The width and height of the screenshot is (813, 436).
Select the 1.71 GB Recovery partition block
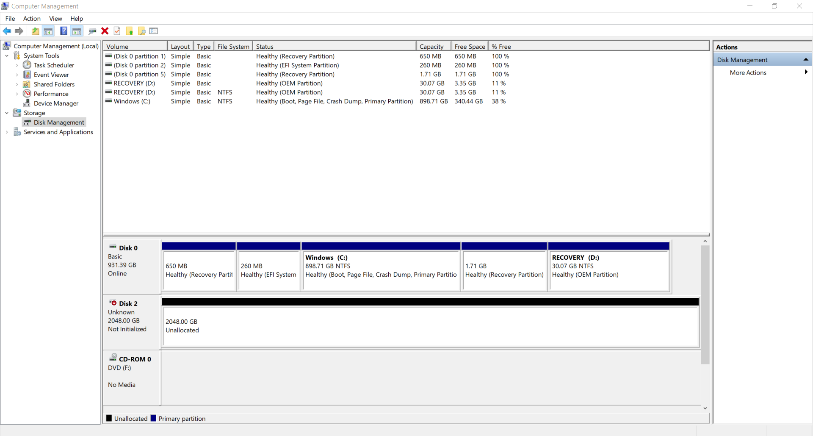pyautogui.click(x=504, y=267)
